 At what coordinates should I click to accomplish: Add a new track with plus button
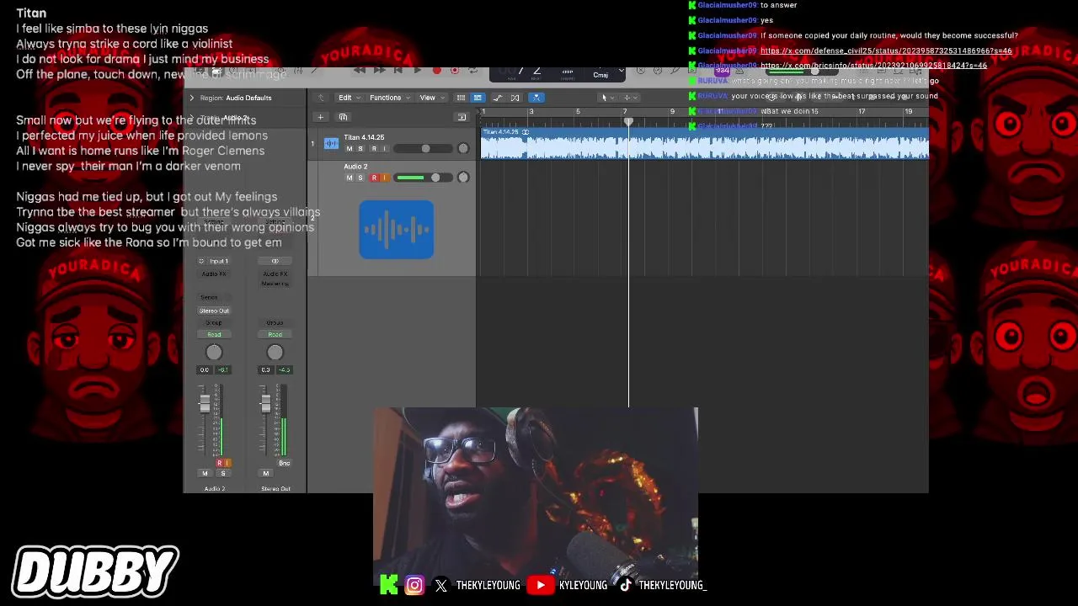320,117
